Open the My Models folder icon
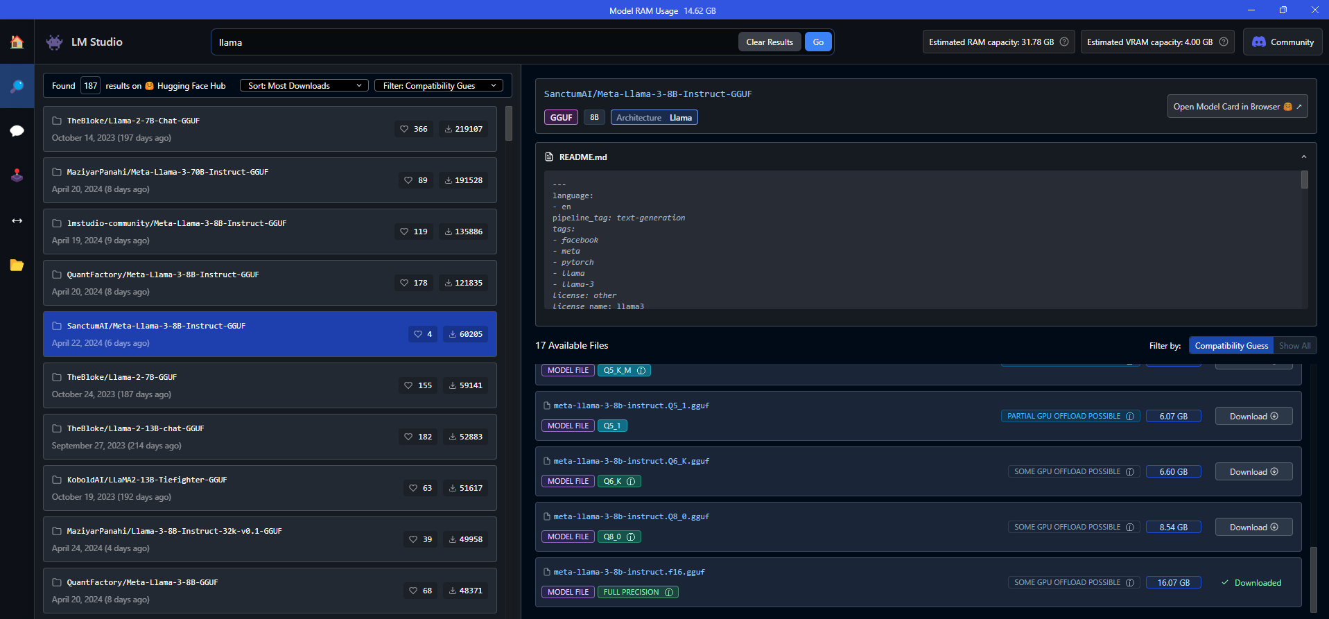1329x619 pixels. pyautogui.click(x=17, y=265)
